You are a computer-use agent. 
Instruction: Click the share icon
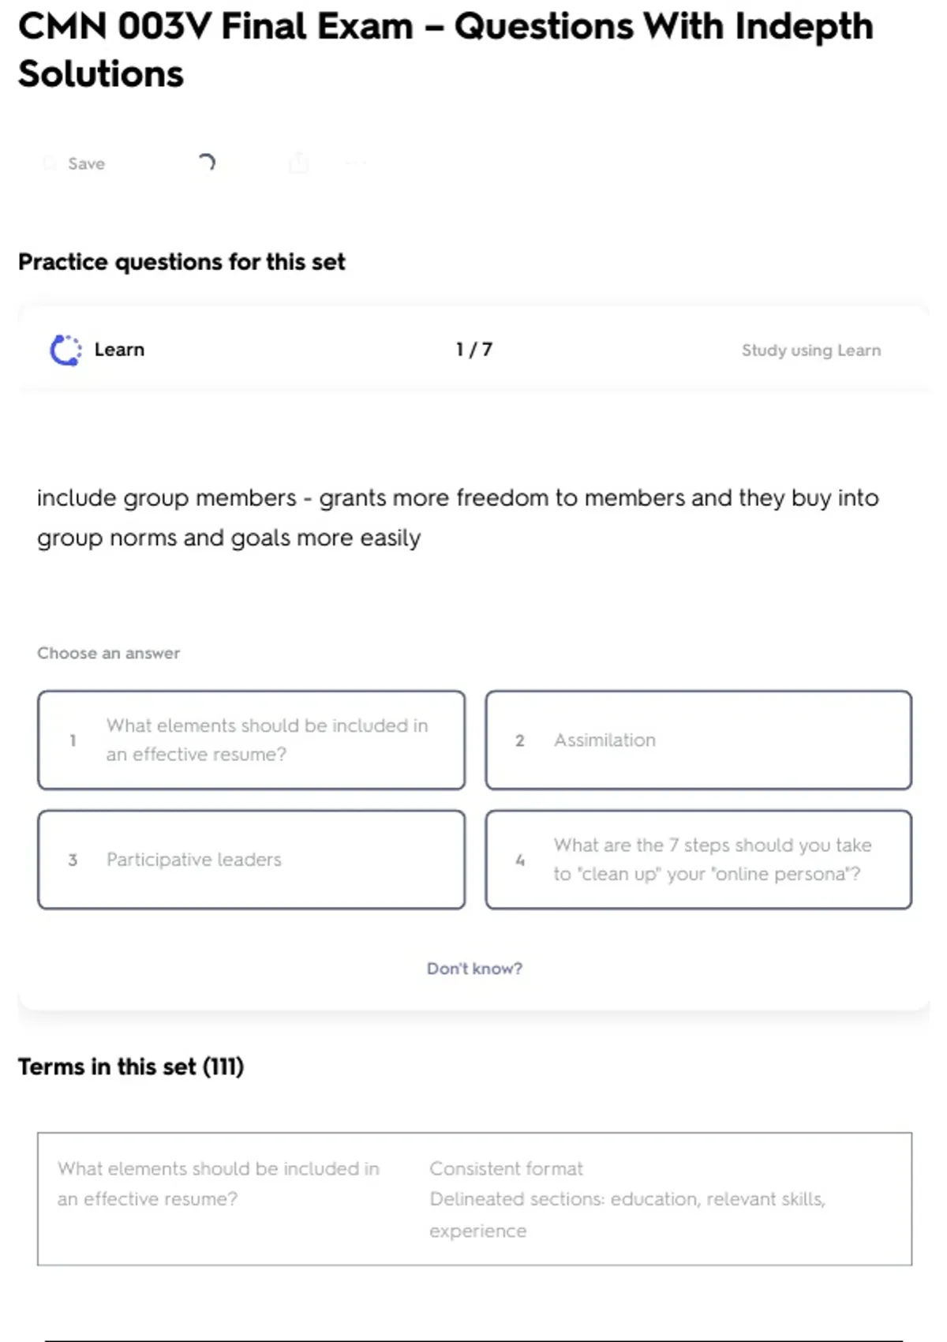[x=299, y=163]
